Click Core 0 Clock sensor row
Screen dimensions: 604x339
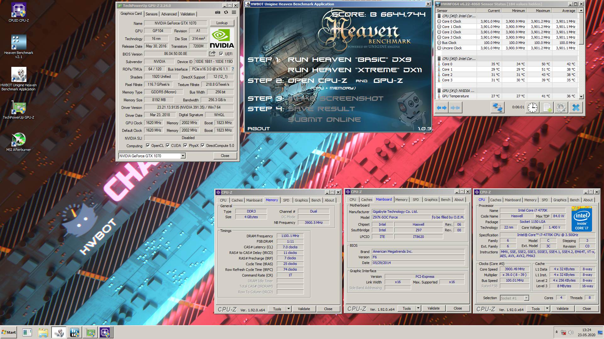click(x=507, y=21)
